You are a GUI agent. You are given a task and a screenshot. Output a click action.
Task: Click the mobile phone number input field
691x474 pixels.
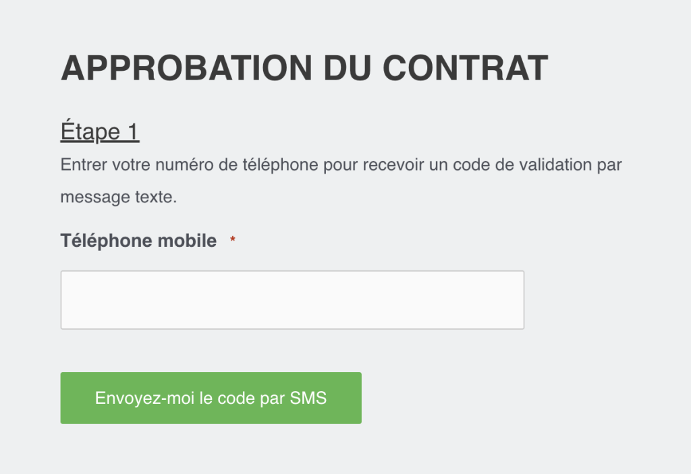pyautogui.click(x=292, y=300)
